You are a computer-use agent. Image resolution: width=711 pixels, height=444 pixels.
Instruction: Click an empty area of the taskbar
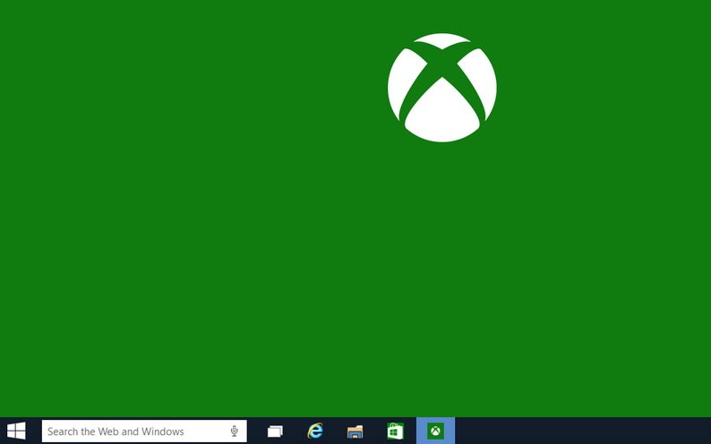[x=582, y=431]
